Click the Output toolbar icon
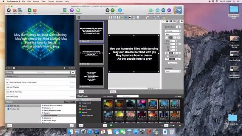This screenshot has height=136, width=242. 163,10
